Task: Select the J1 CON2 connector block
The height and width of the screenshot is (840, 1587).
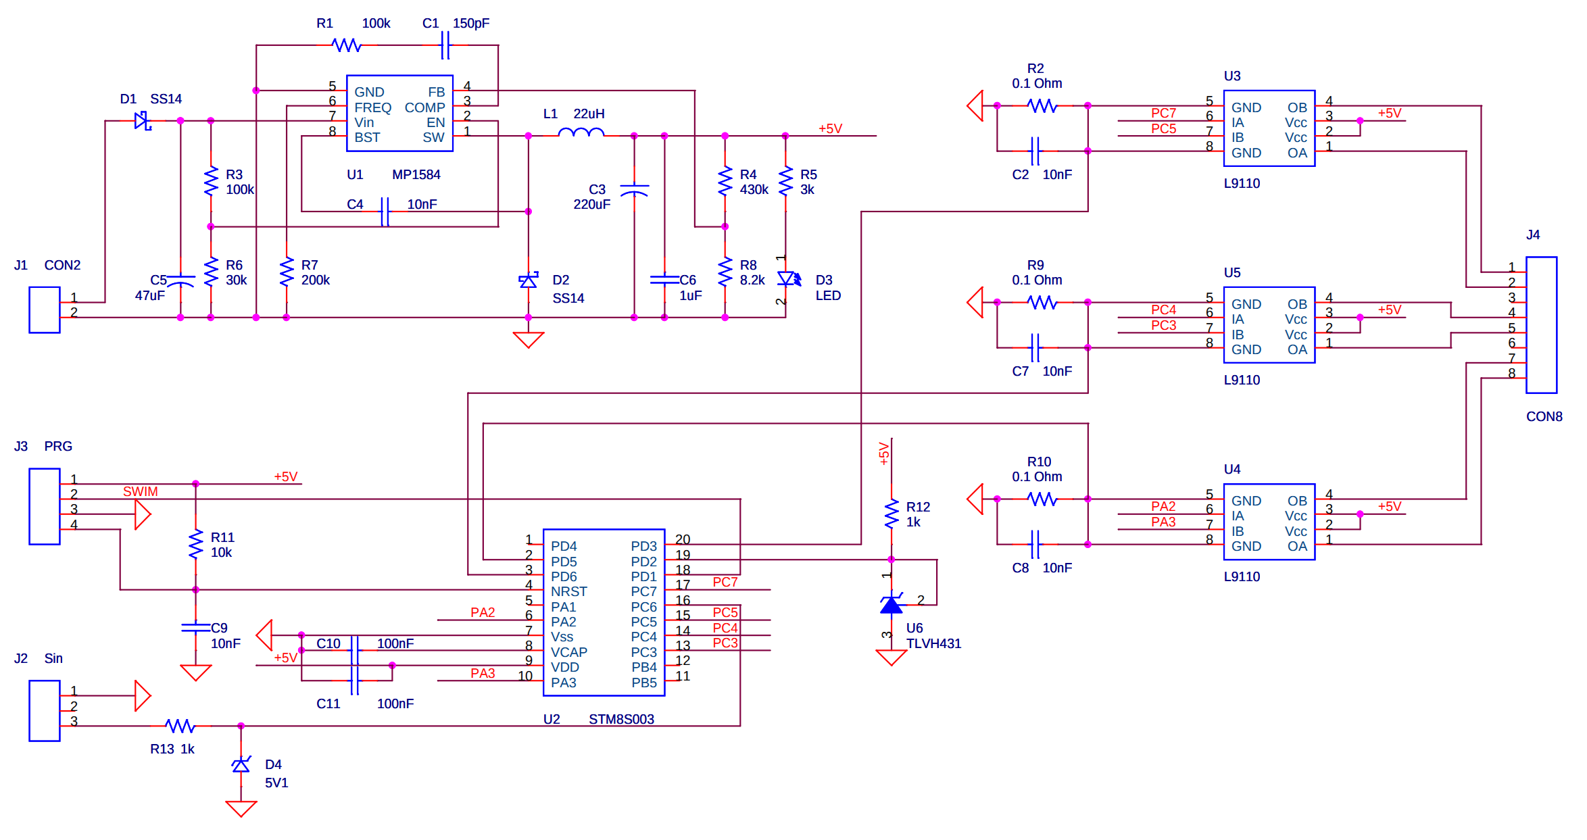Action: (x=45, y=310)
